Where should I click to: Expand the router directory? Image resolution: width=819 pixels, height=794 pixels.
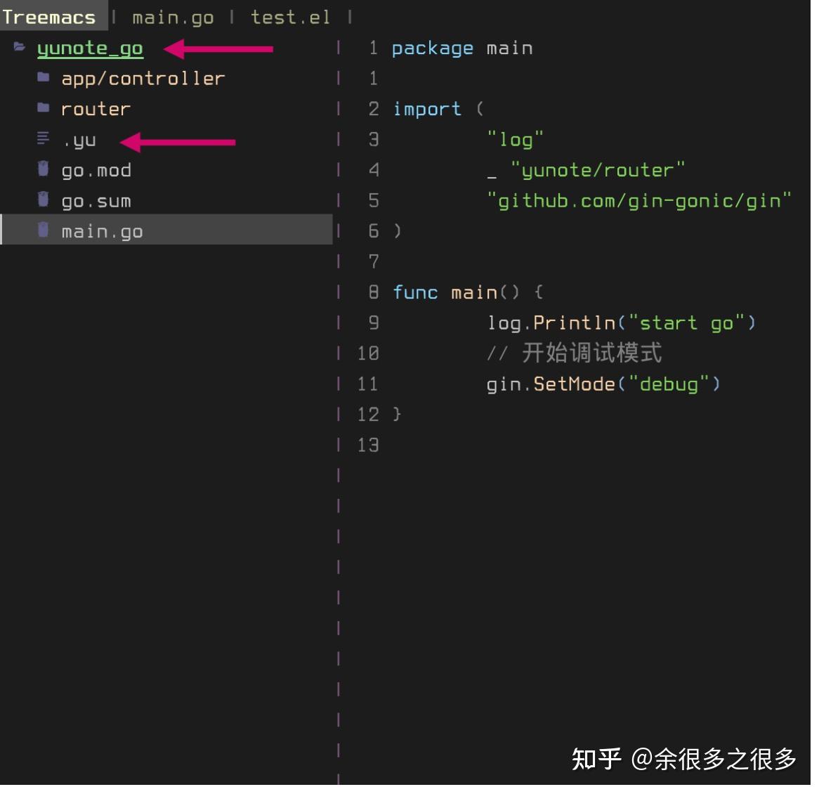tap(95, 108)
